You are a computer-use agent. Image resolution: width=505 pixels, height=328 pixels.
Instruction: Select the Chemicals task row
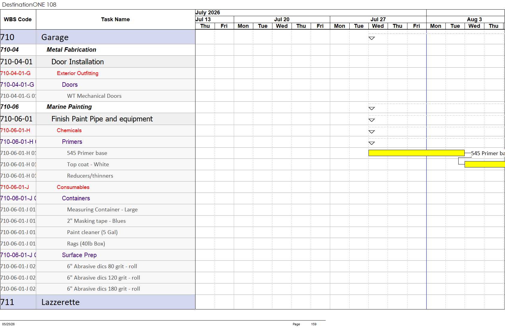98,131
